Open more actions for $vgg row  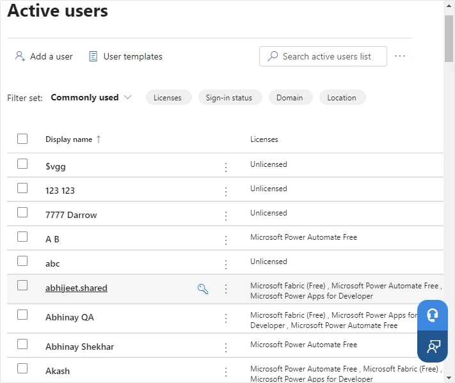226,168
